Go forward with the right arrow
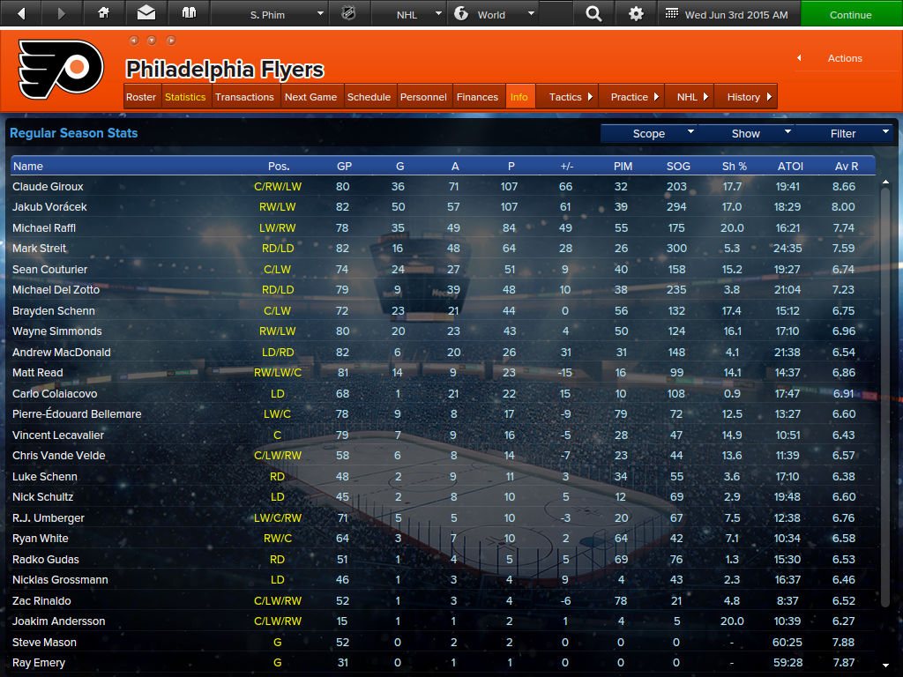The height and width of the screenshot is (677, 903). click(62, 13)
